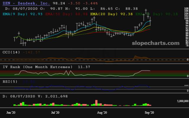This screenshot has height=118, width=189.
Task: Click the -3.44% percent change value
Action: (x=90, y=3)
